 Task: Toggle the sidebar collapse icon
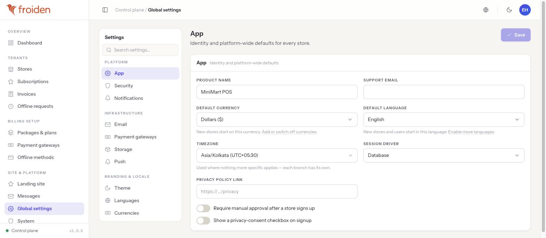(105, 10)
